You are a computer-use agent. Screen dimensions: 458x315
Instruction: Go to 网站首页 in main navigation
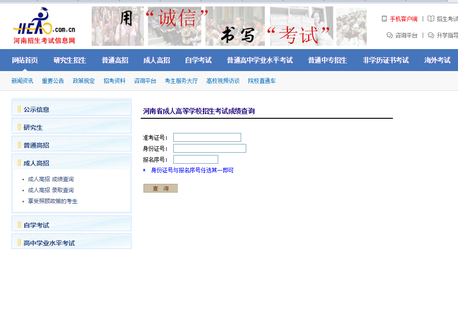25,60
